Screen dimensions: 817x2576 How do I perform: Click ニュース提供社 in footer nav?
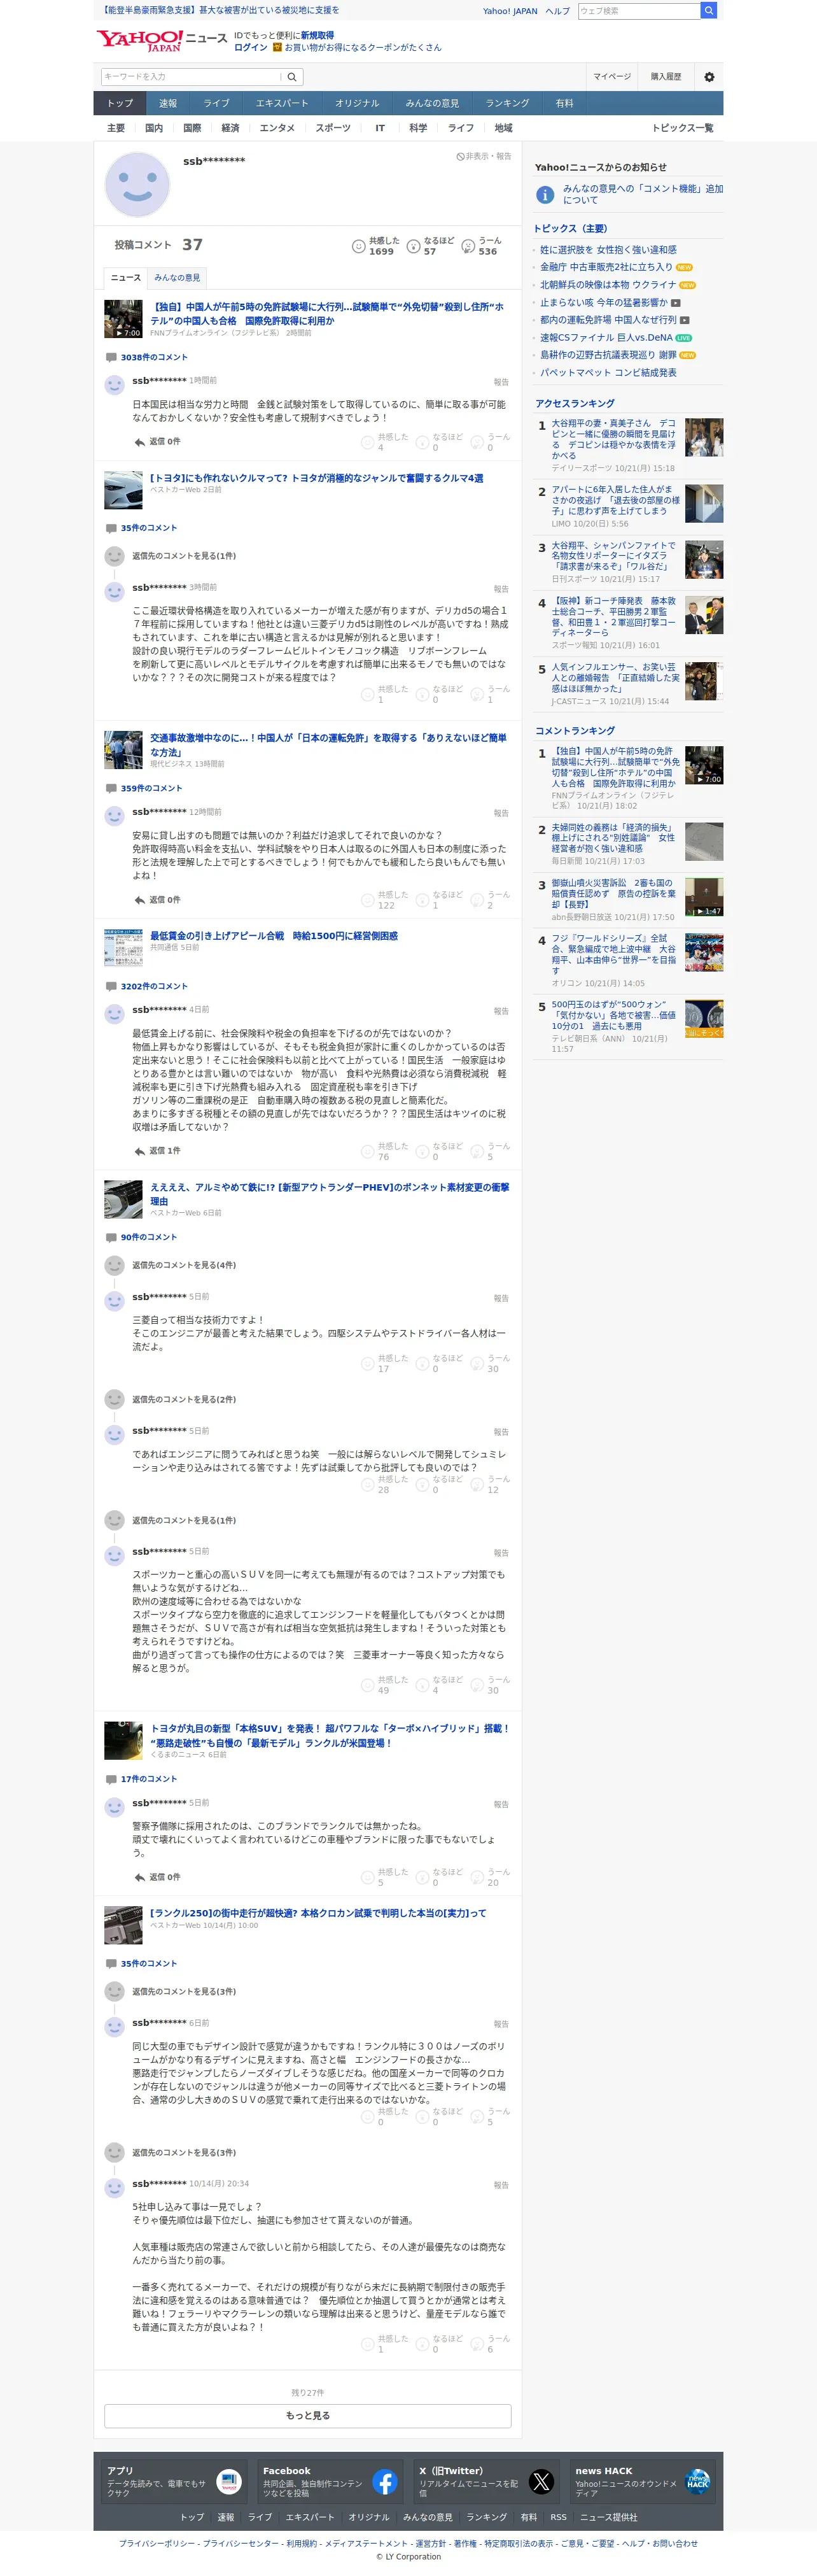coord(608,2517)
